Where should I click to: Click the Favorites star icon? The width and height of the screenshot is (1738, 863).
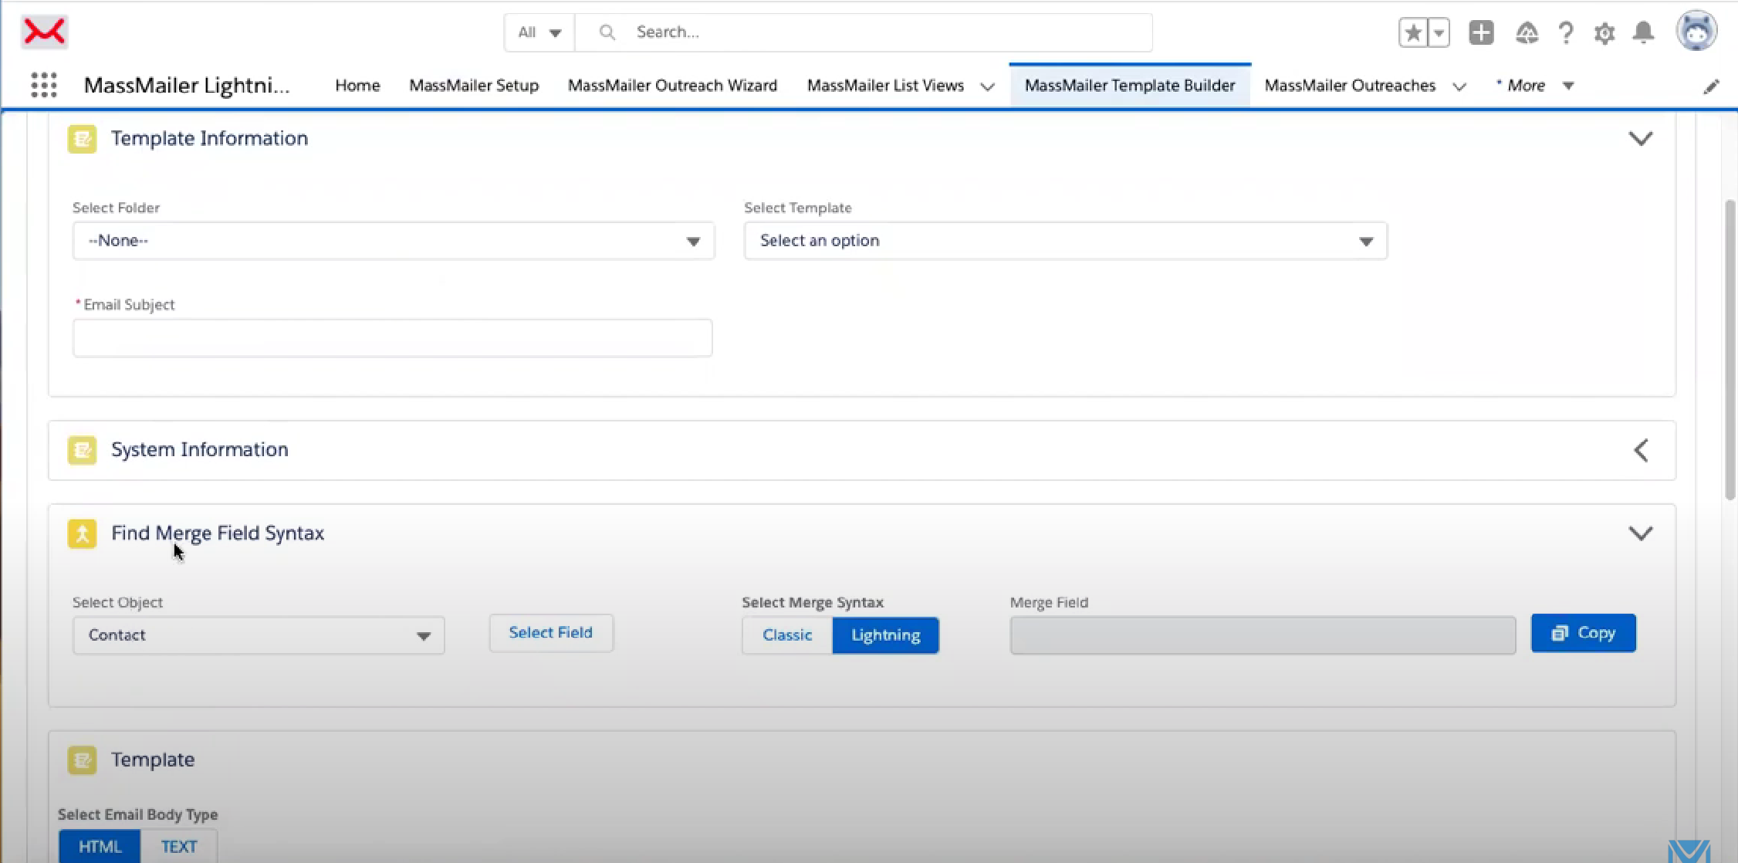point(1413,32)
